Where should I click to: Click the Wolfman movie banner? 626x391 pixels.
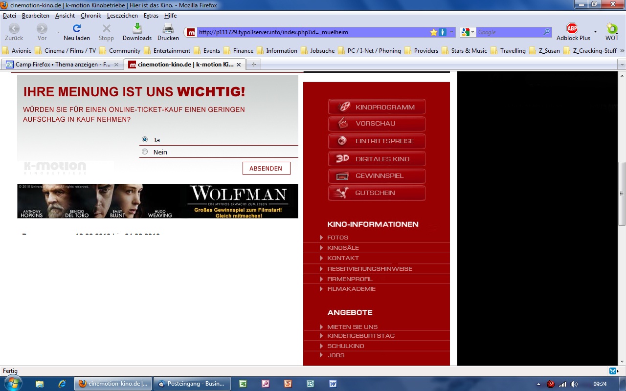coord(157,201)
